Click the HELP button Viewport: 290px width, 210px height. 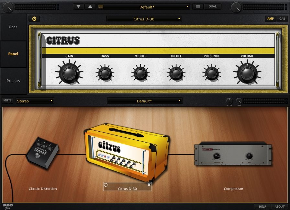click(x=262, y=207)
